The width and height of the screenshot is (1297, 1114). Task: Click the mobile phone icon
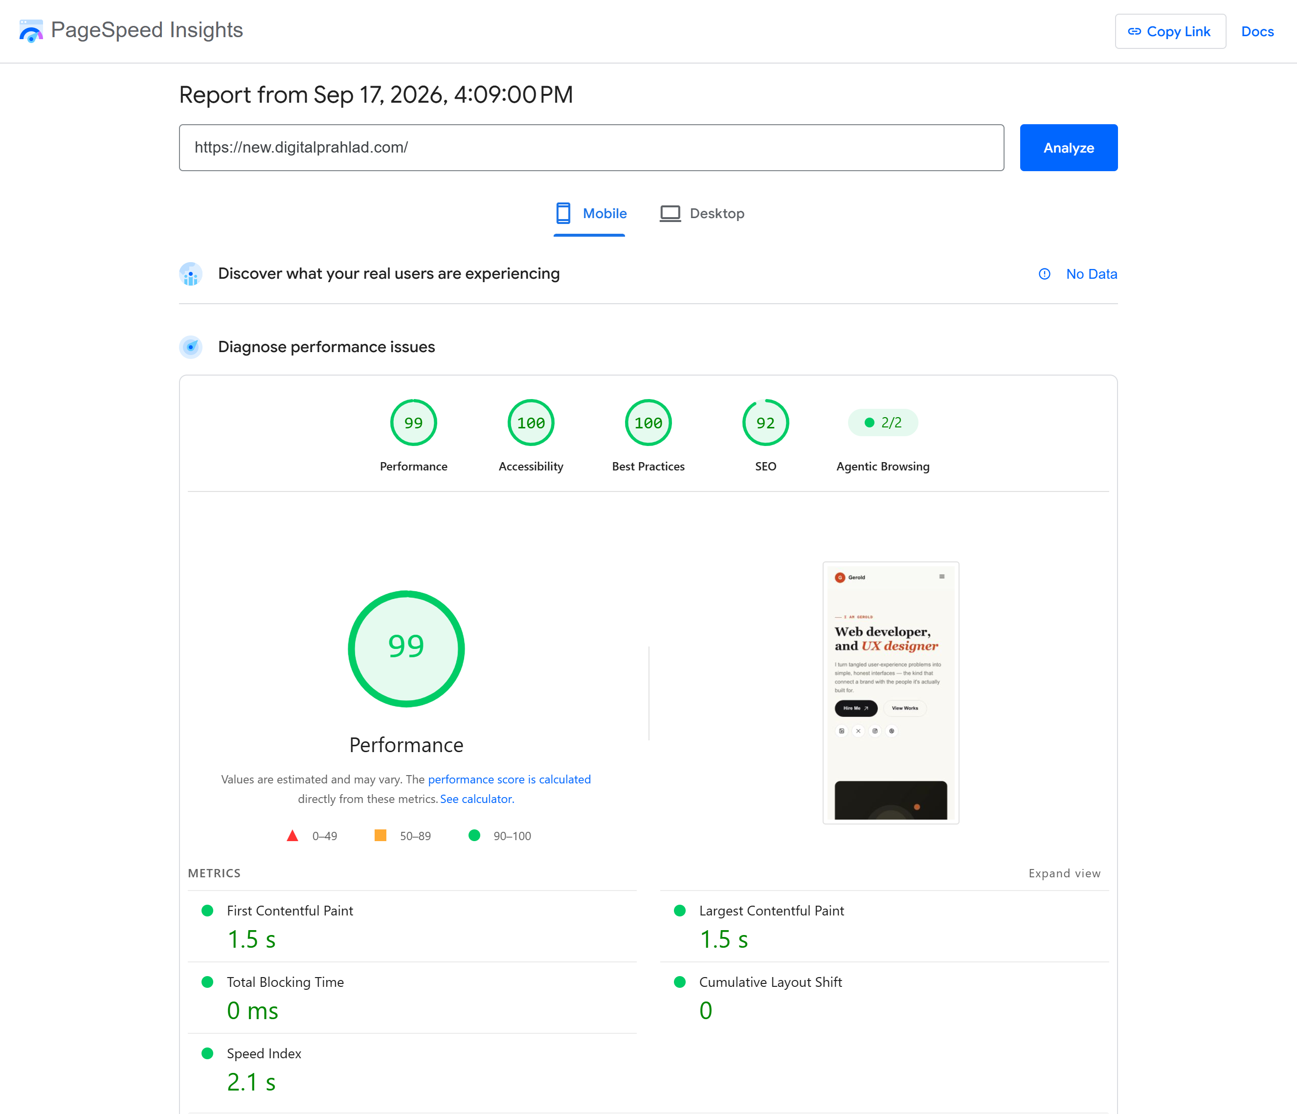(x=563, y=213)
